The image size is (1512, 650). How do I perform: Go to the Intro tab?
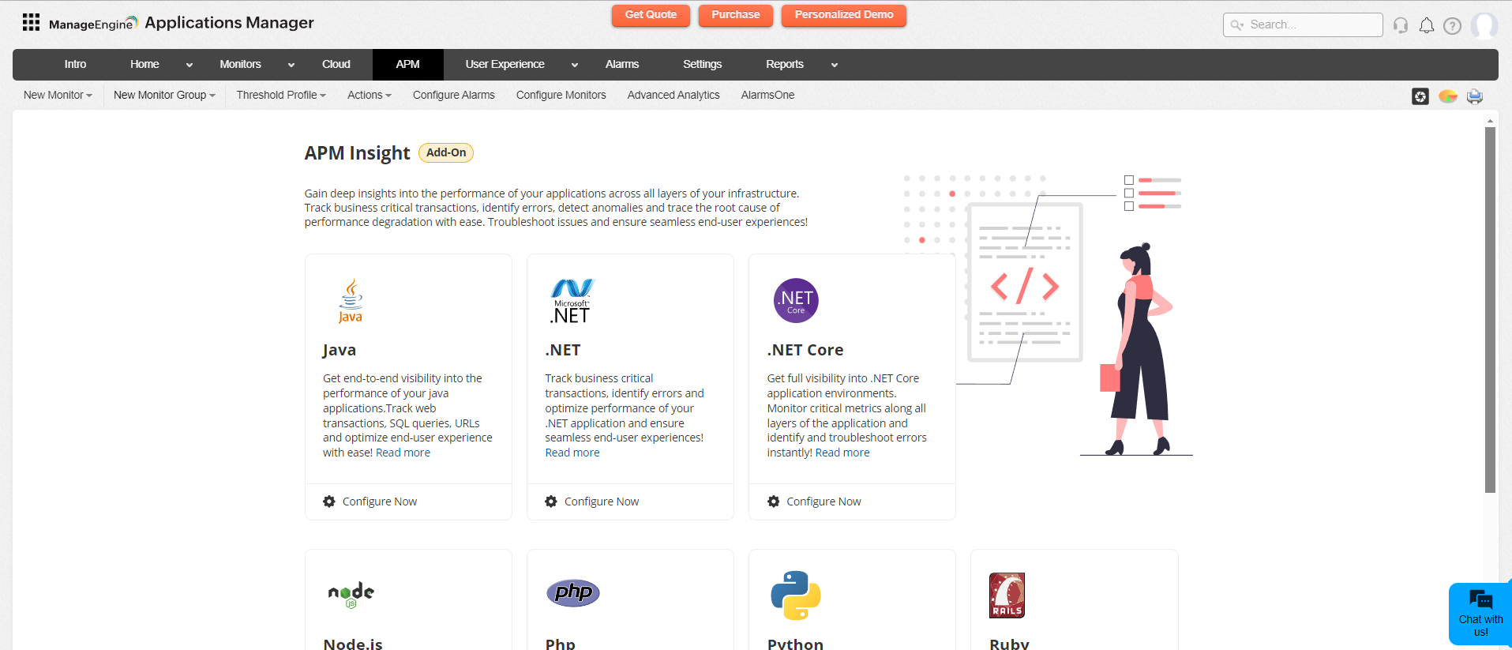coord(76,65)
